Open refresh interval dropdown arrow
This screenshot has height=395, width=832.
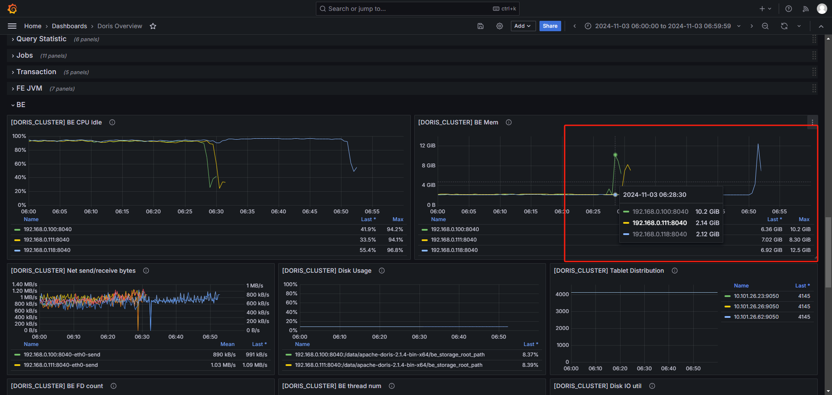pos(799,26)
